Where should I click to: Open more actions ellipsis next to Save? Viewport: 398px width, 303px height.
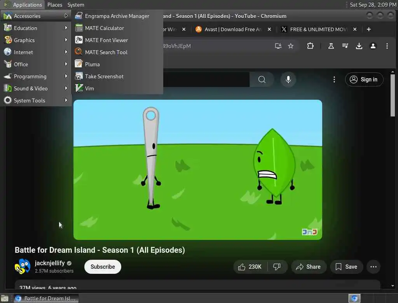pyautogui.click(x=374, y=267)
